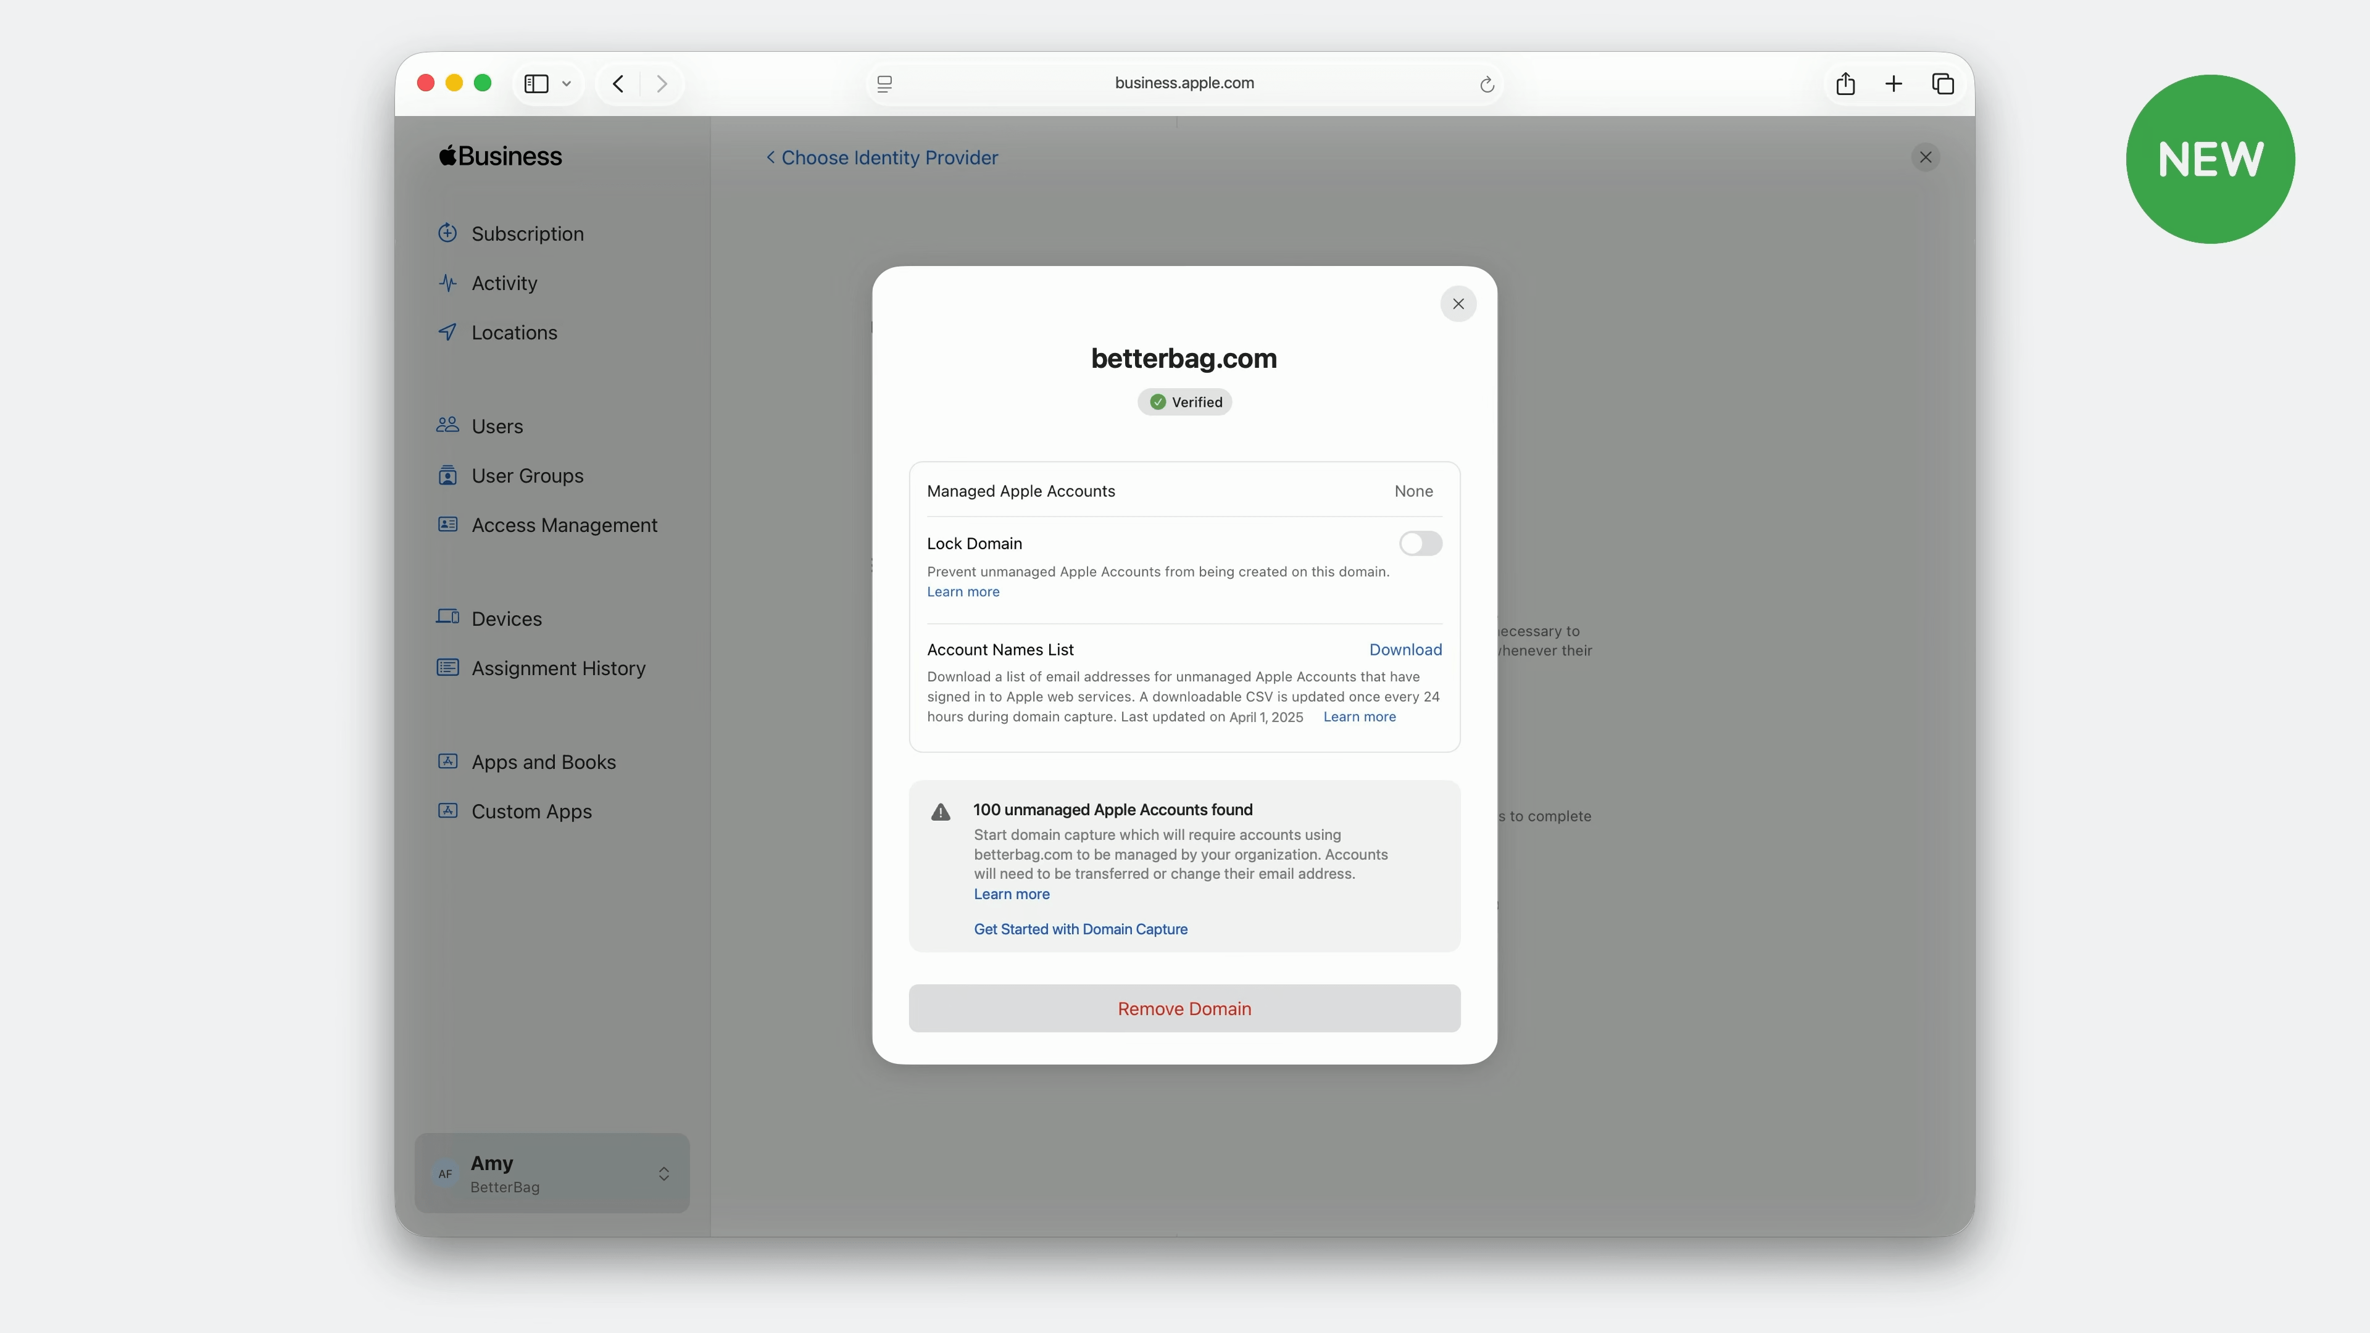
Task: Go back with Safari's back arrow
Action: (618, 84)
